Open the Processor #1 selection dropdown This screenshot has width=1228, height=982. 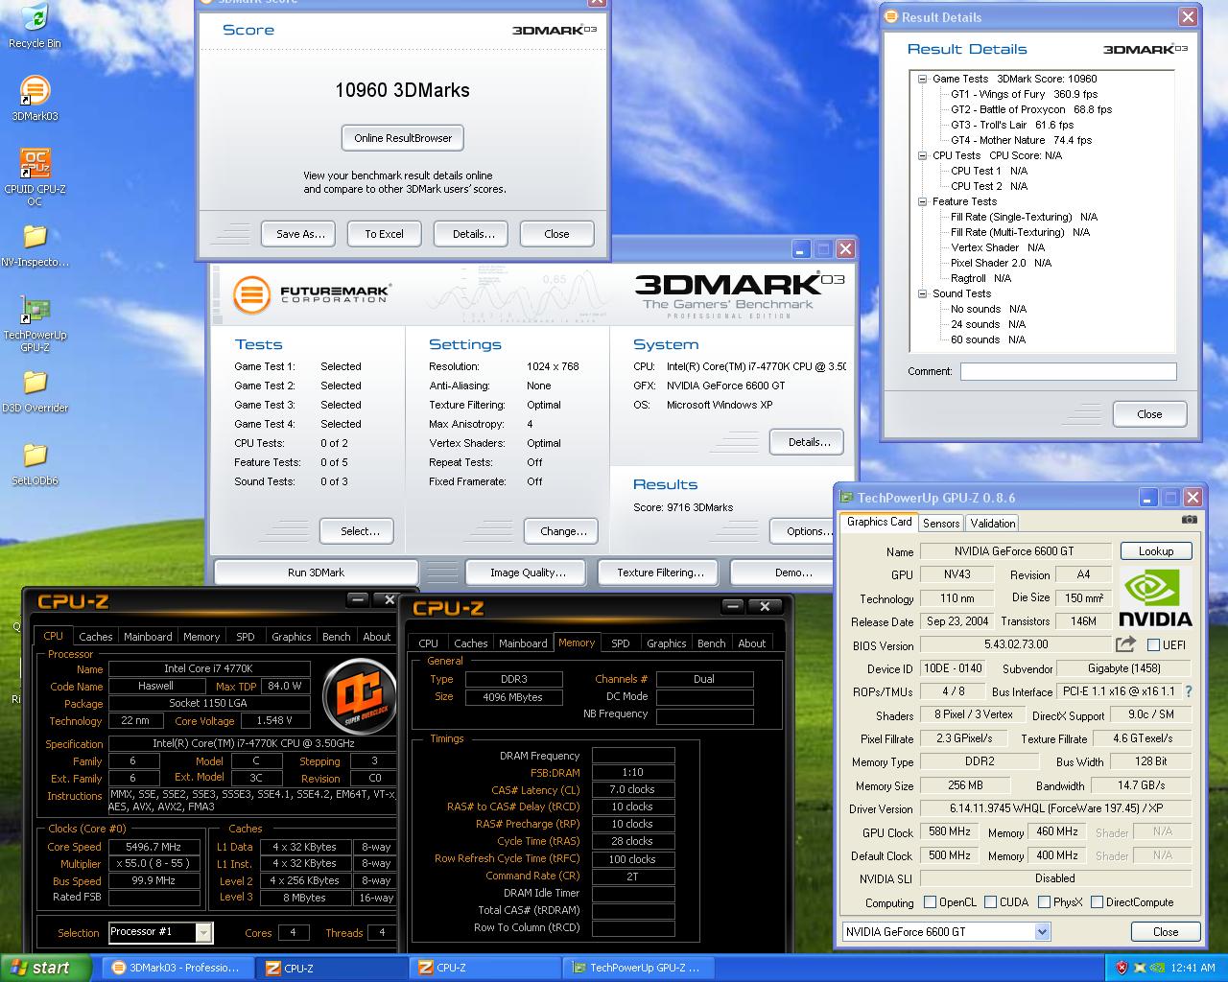coord(203,932)
